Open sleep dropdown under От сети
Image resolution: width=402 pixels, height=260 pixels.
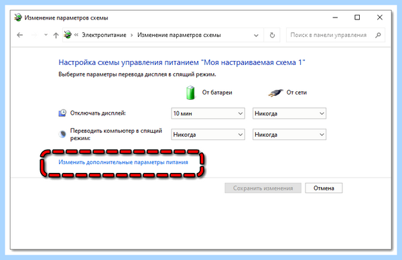(289, 135)
